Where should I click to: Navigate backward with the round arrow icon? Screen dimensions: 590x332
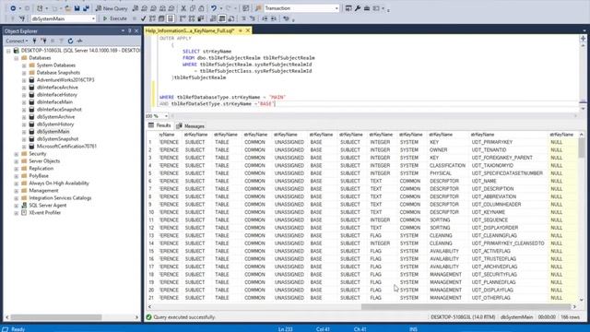pos(13,8)
